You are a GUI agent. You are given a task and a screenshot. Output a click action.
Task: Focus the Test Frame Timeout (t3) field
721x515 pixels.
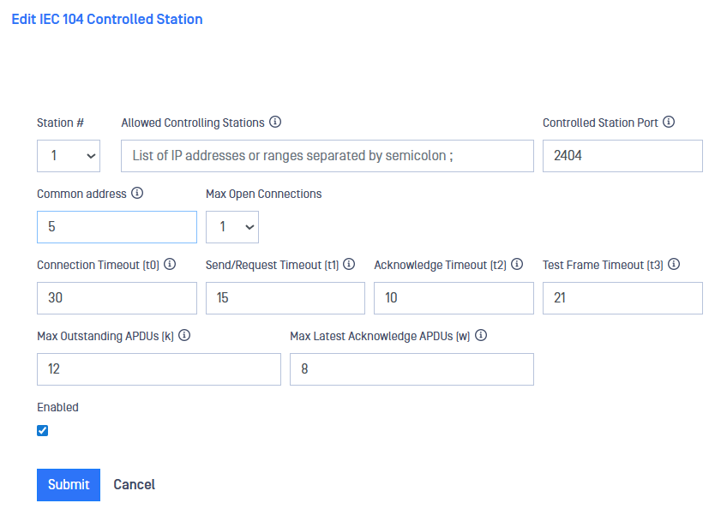622,298
